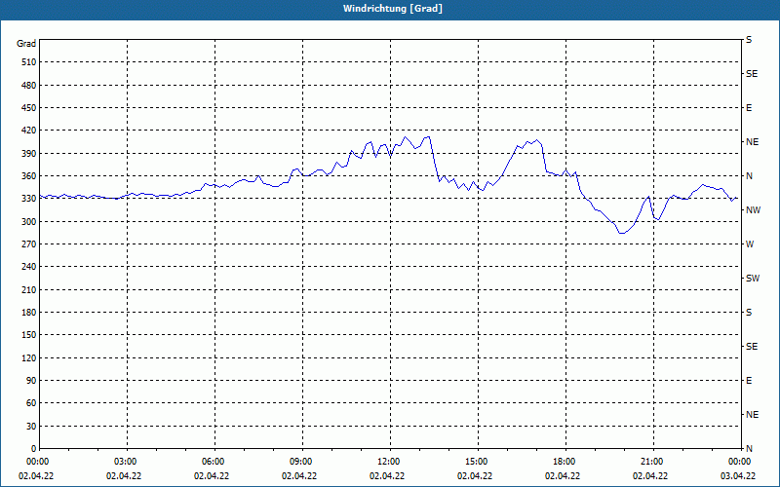
Task: Pick the 390 tick label on the left axis
Action: pos(29,154)
